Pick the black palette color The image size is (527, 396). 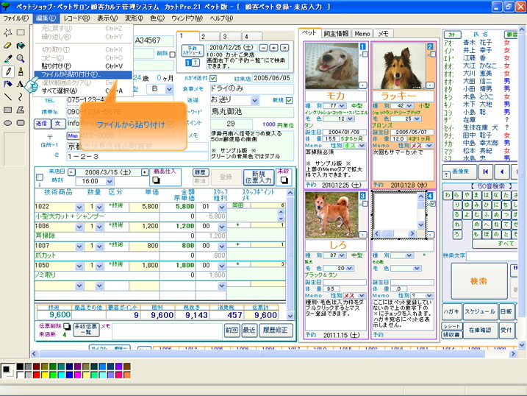pyautogui.click(x=20, y=367)
